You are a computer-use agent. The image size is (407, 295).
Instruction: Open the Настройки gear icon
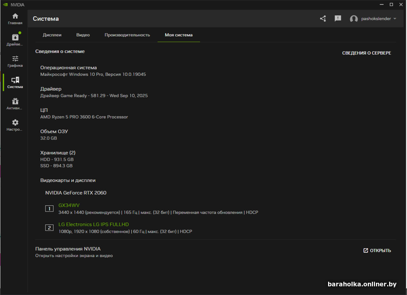15,125
